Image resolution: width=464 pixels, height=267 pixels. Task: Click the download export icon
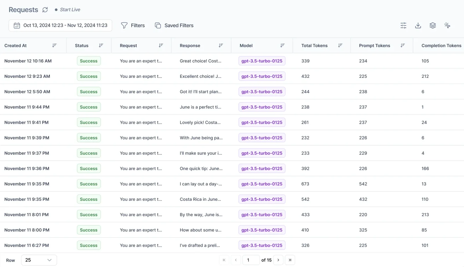point(418,25)
